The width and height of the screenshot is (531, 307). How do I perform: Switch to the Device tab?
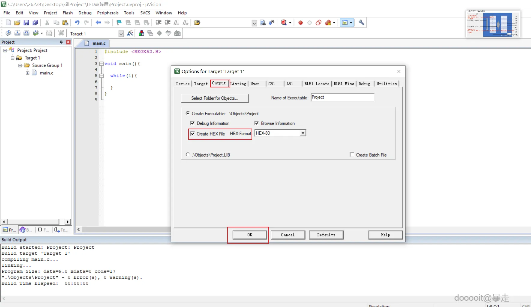[x=183, y=84]
